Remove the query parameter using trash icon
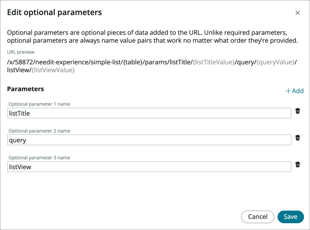 (298, 138)
